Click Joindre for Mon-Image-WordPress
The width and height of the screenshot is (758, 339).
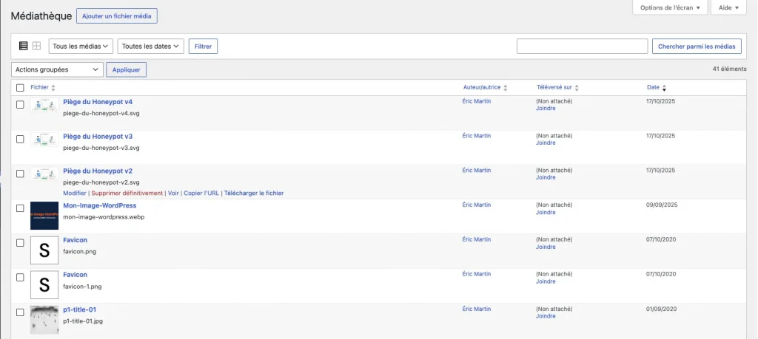click(546, 212)
